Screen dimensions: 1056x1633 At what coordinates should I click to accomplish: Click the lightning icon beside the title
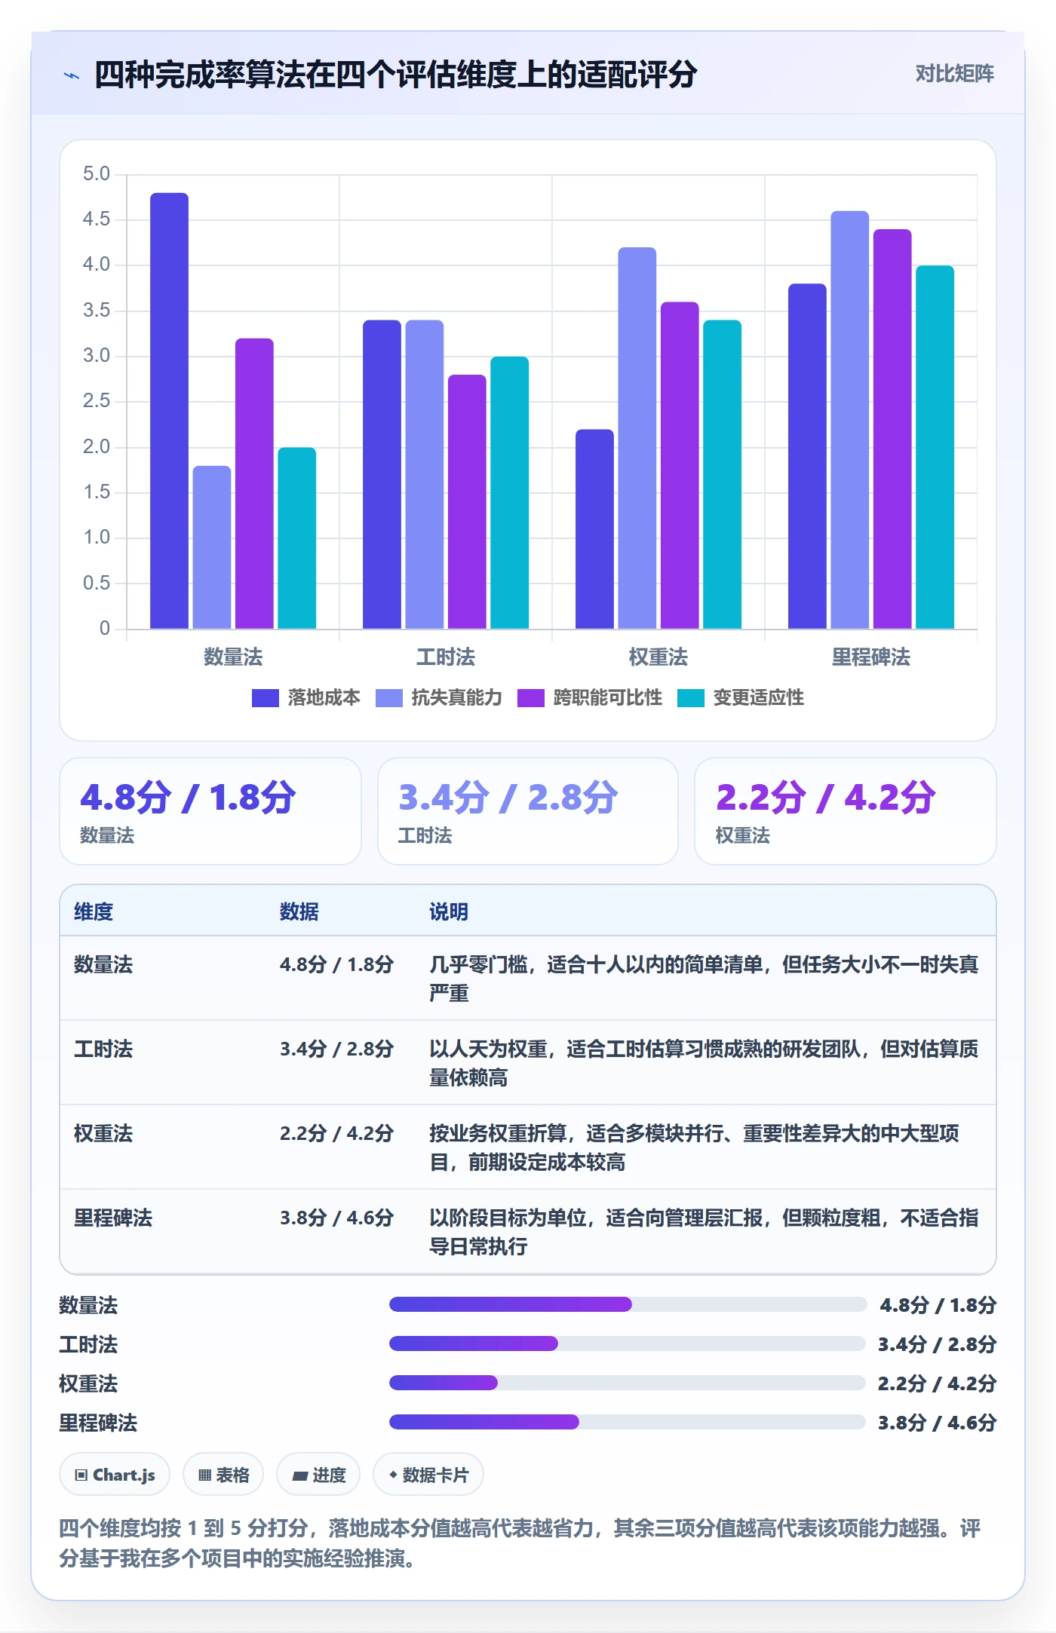point(72,75)
